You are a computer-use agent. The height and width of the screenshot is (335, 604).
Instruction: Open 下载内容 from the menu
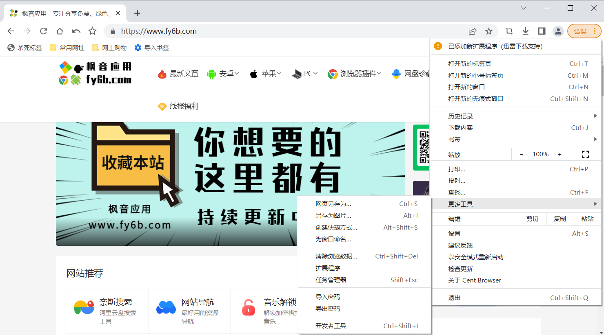(x=516, y=127)
